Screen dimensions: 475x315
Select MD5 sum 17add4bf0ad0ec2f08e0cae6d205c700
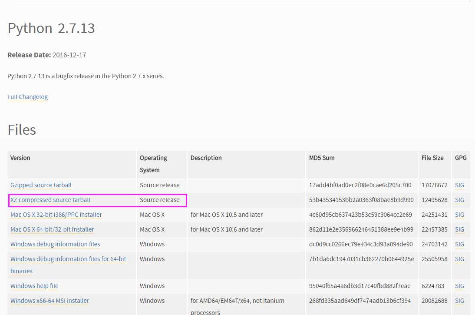click(x=360, y=185)
